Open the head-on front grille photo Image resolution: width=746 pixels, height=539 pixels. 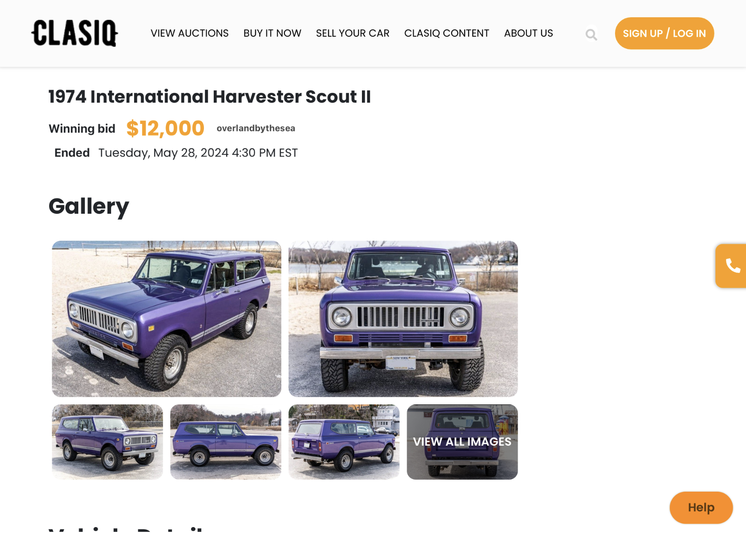[403, 319]
